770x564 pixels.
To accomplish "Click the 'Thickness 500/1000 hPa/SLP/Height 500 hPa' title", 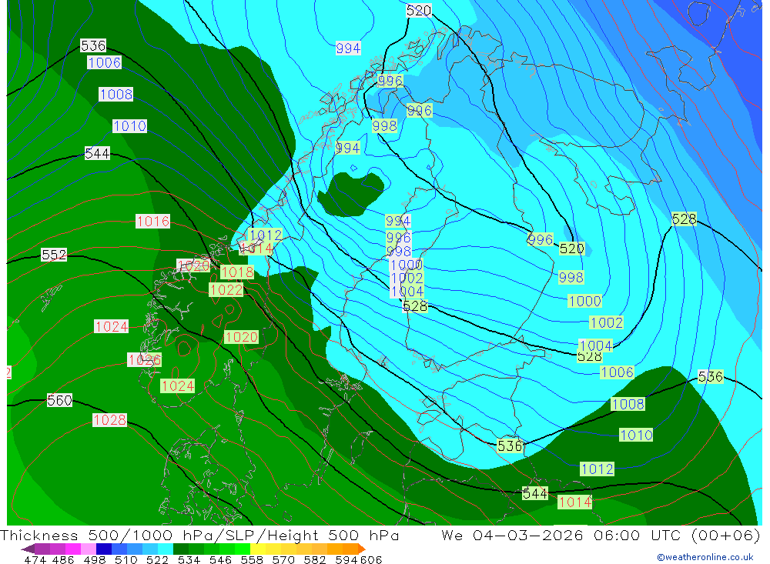I will pyautogui.click(x=199, y=535).
